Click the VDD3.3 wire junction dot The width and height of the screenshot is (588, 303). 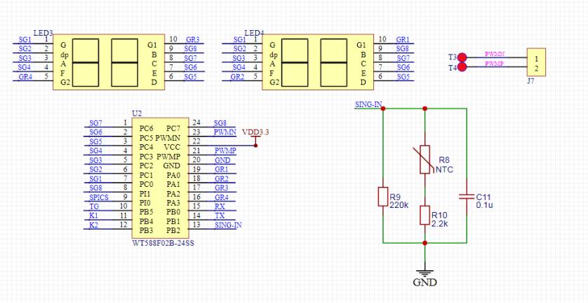(255, 145)
